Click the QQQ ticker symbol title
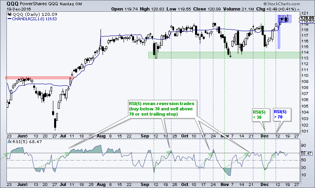Viewport: 315px width, 188px height. [x=12, y=3]
